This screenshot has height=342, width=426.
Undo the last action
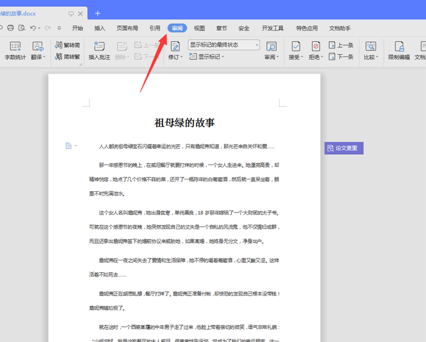[33, 27]
